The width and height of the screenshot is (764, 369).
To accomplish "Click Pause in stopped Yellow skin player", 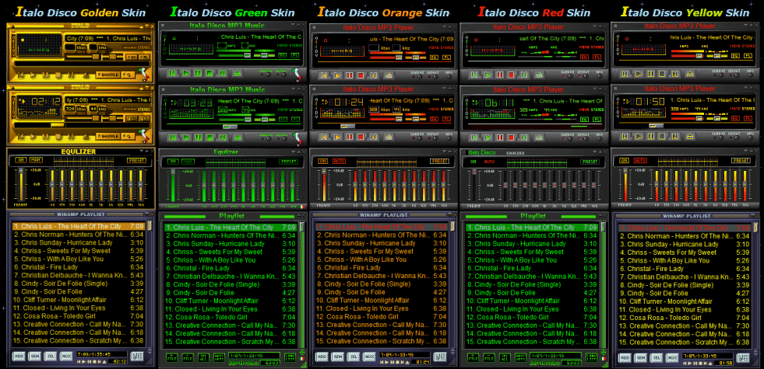I will tap(651, 74).
